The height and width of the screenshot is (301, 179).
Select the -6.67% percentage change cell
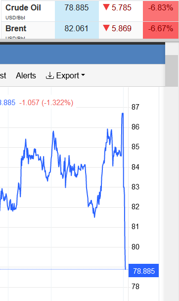tap(161, 30)
